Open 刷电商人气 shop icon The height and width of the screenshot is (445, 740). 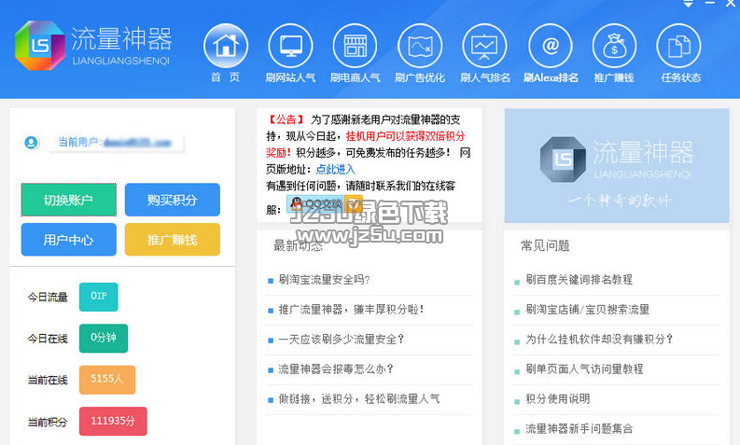[x=355, y=46]
